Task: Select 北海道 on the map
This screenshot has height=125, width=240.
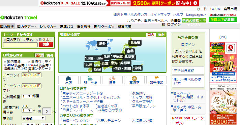Action: click(x=135, y=43)
